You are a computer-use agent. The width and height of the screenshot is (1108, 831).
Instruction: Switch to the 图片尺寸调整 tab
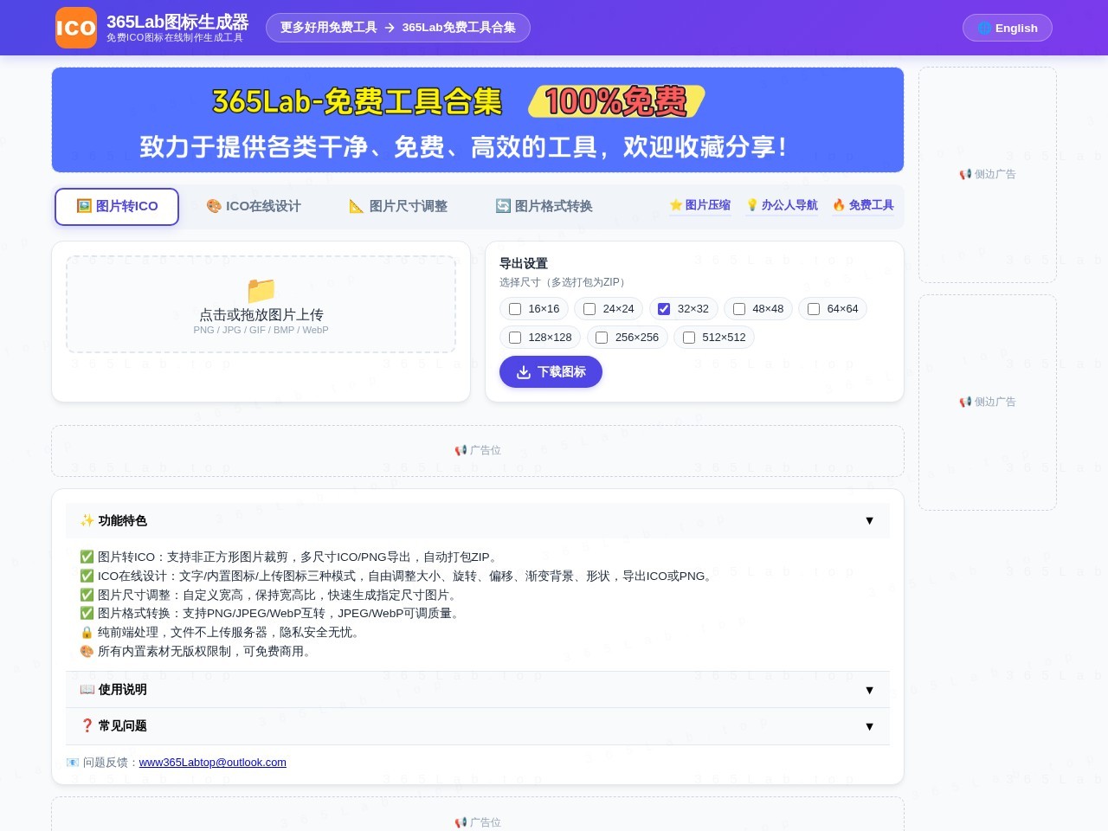tap(398, 207)
